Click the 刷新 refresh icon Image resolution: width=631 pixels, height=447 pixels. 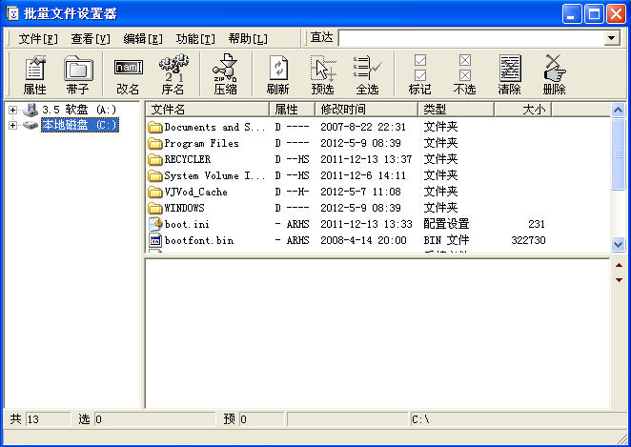(x=278, y=75)
